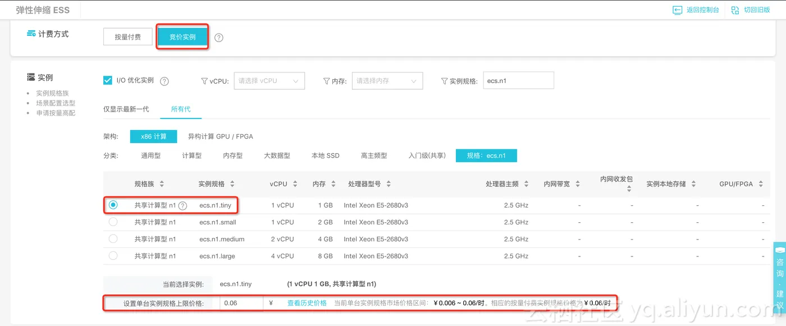The image size is (786, 326).
Task: Click the 切回旧版 switch-version icon
Action: (735, 10)
